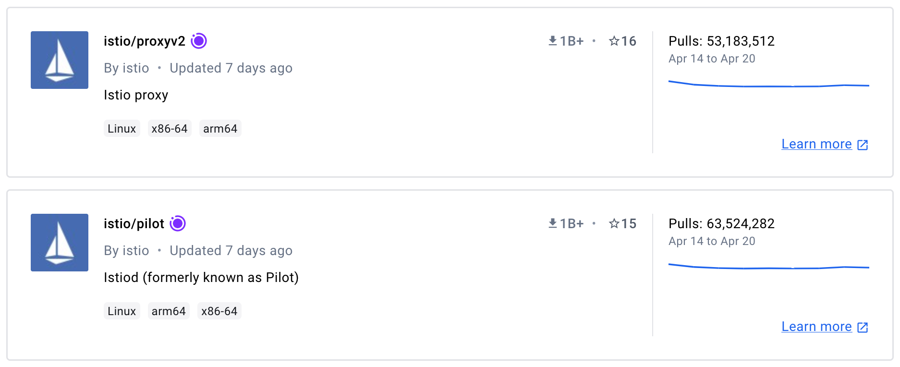
Task: Open the istio/proxyv2 repository title
Action: tap(145, 41)
